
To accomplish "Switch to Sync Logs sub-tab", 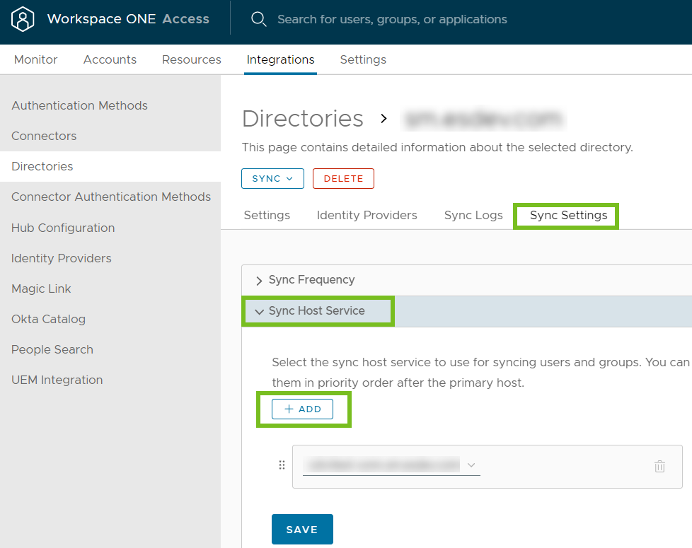I will 473,215.
